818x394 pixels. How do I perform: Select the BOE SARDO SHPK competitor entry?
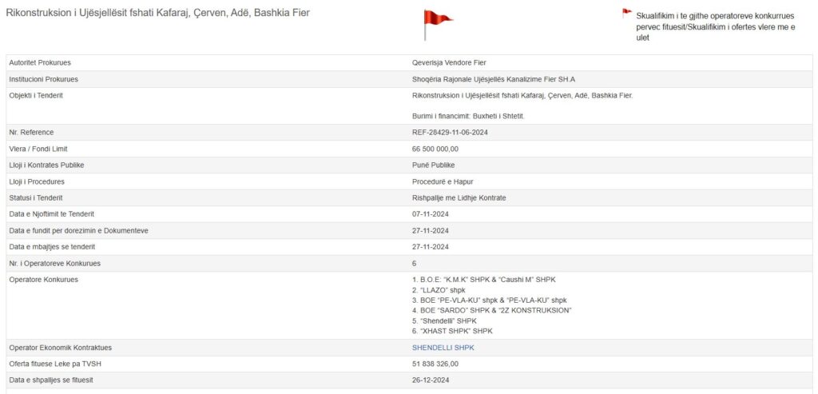pyautogui.click(x=491, y=310)
